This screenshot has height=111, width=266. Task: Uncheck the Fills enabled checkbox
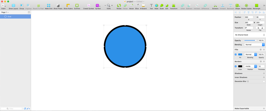236,55
